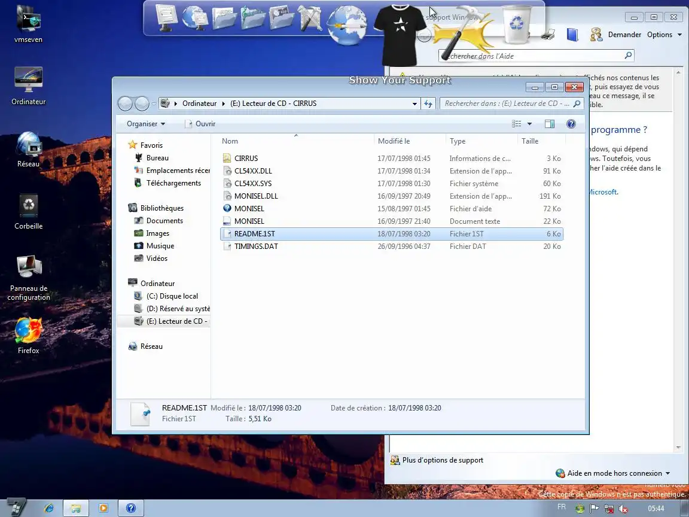
Task: Click the Internet Explorer taskbar icon
Action: [49, 508]
